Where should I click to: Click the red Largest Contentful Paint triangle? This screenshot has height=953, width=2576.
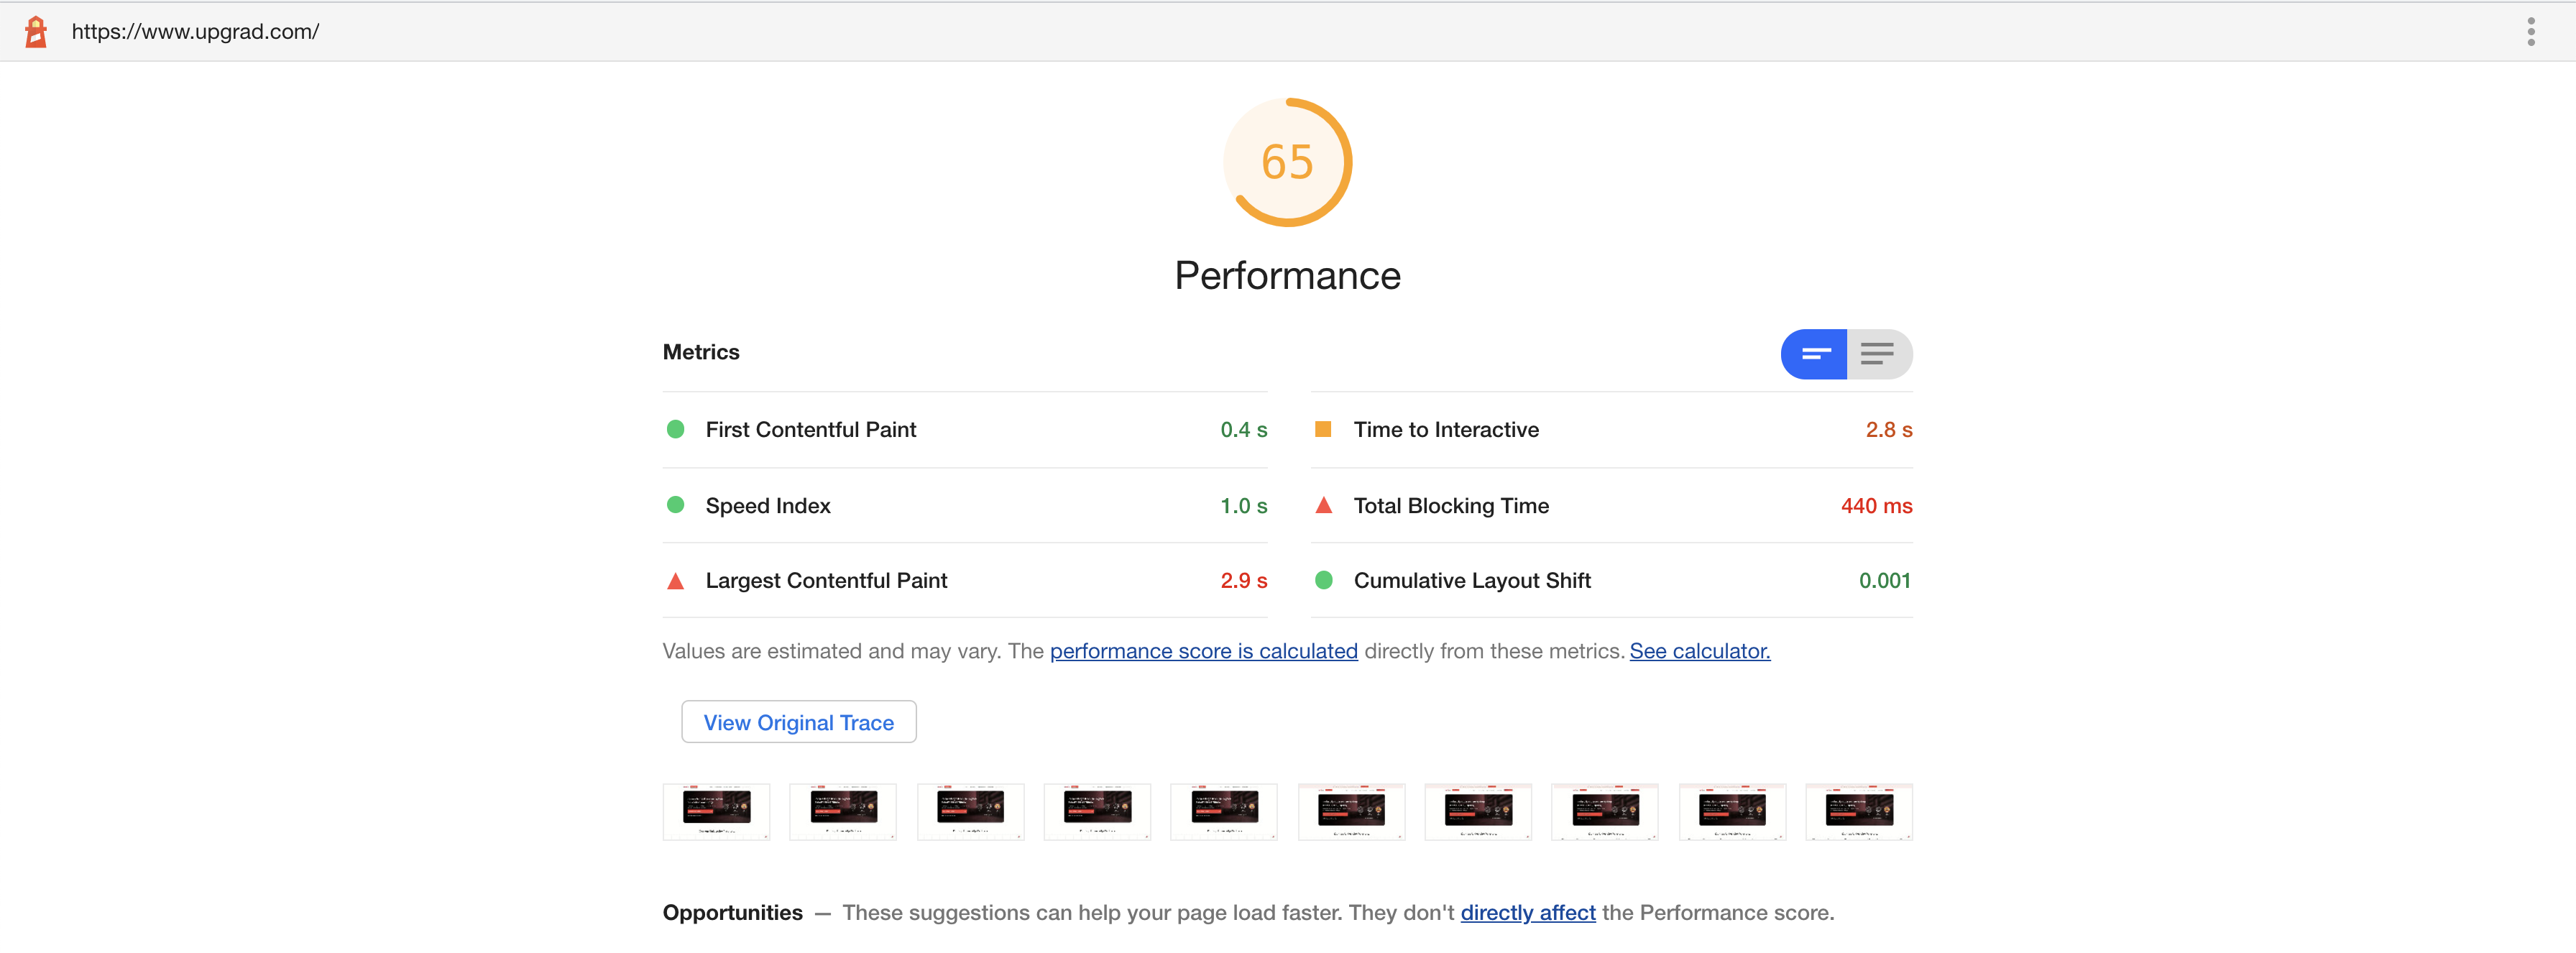[676, 581]
